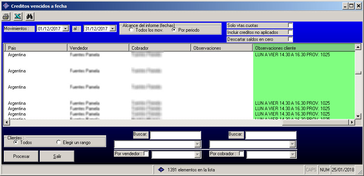Screen dimensions: 364x176
Task: Click the Observaciones cliente column header
Action: coord(303,48)
